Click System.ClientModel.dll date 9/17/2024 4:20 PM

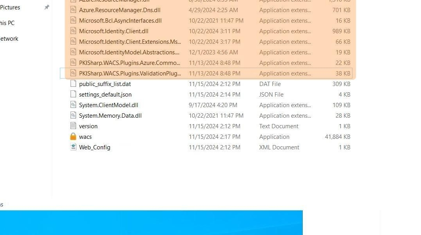[x=213, y=105]
